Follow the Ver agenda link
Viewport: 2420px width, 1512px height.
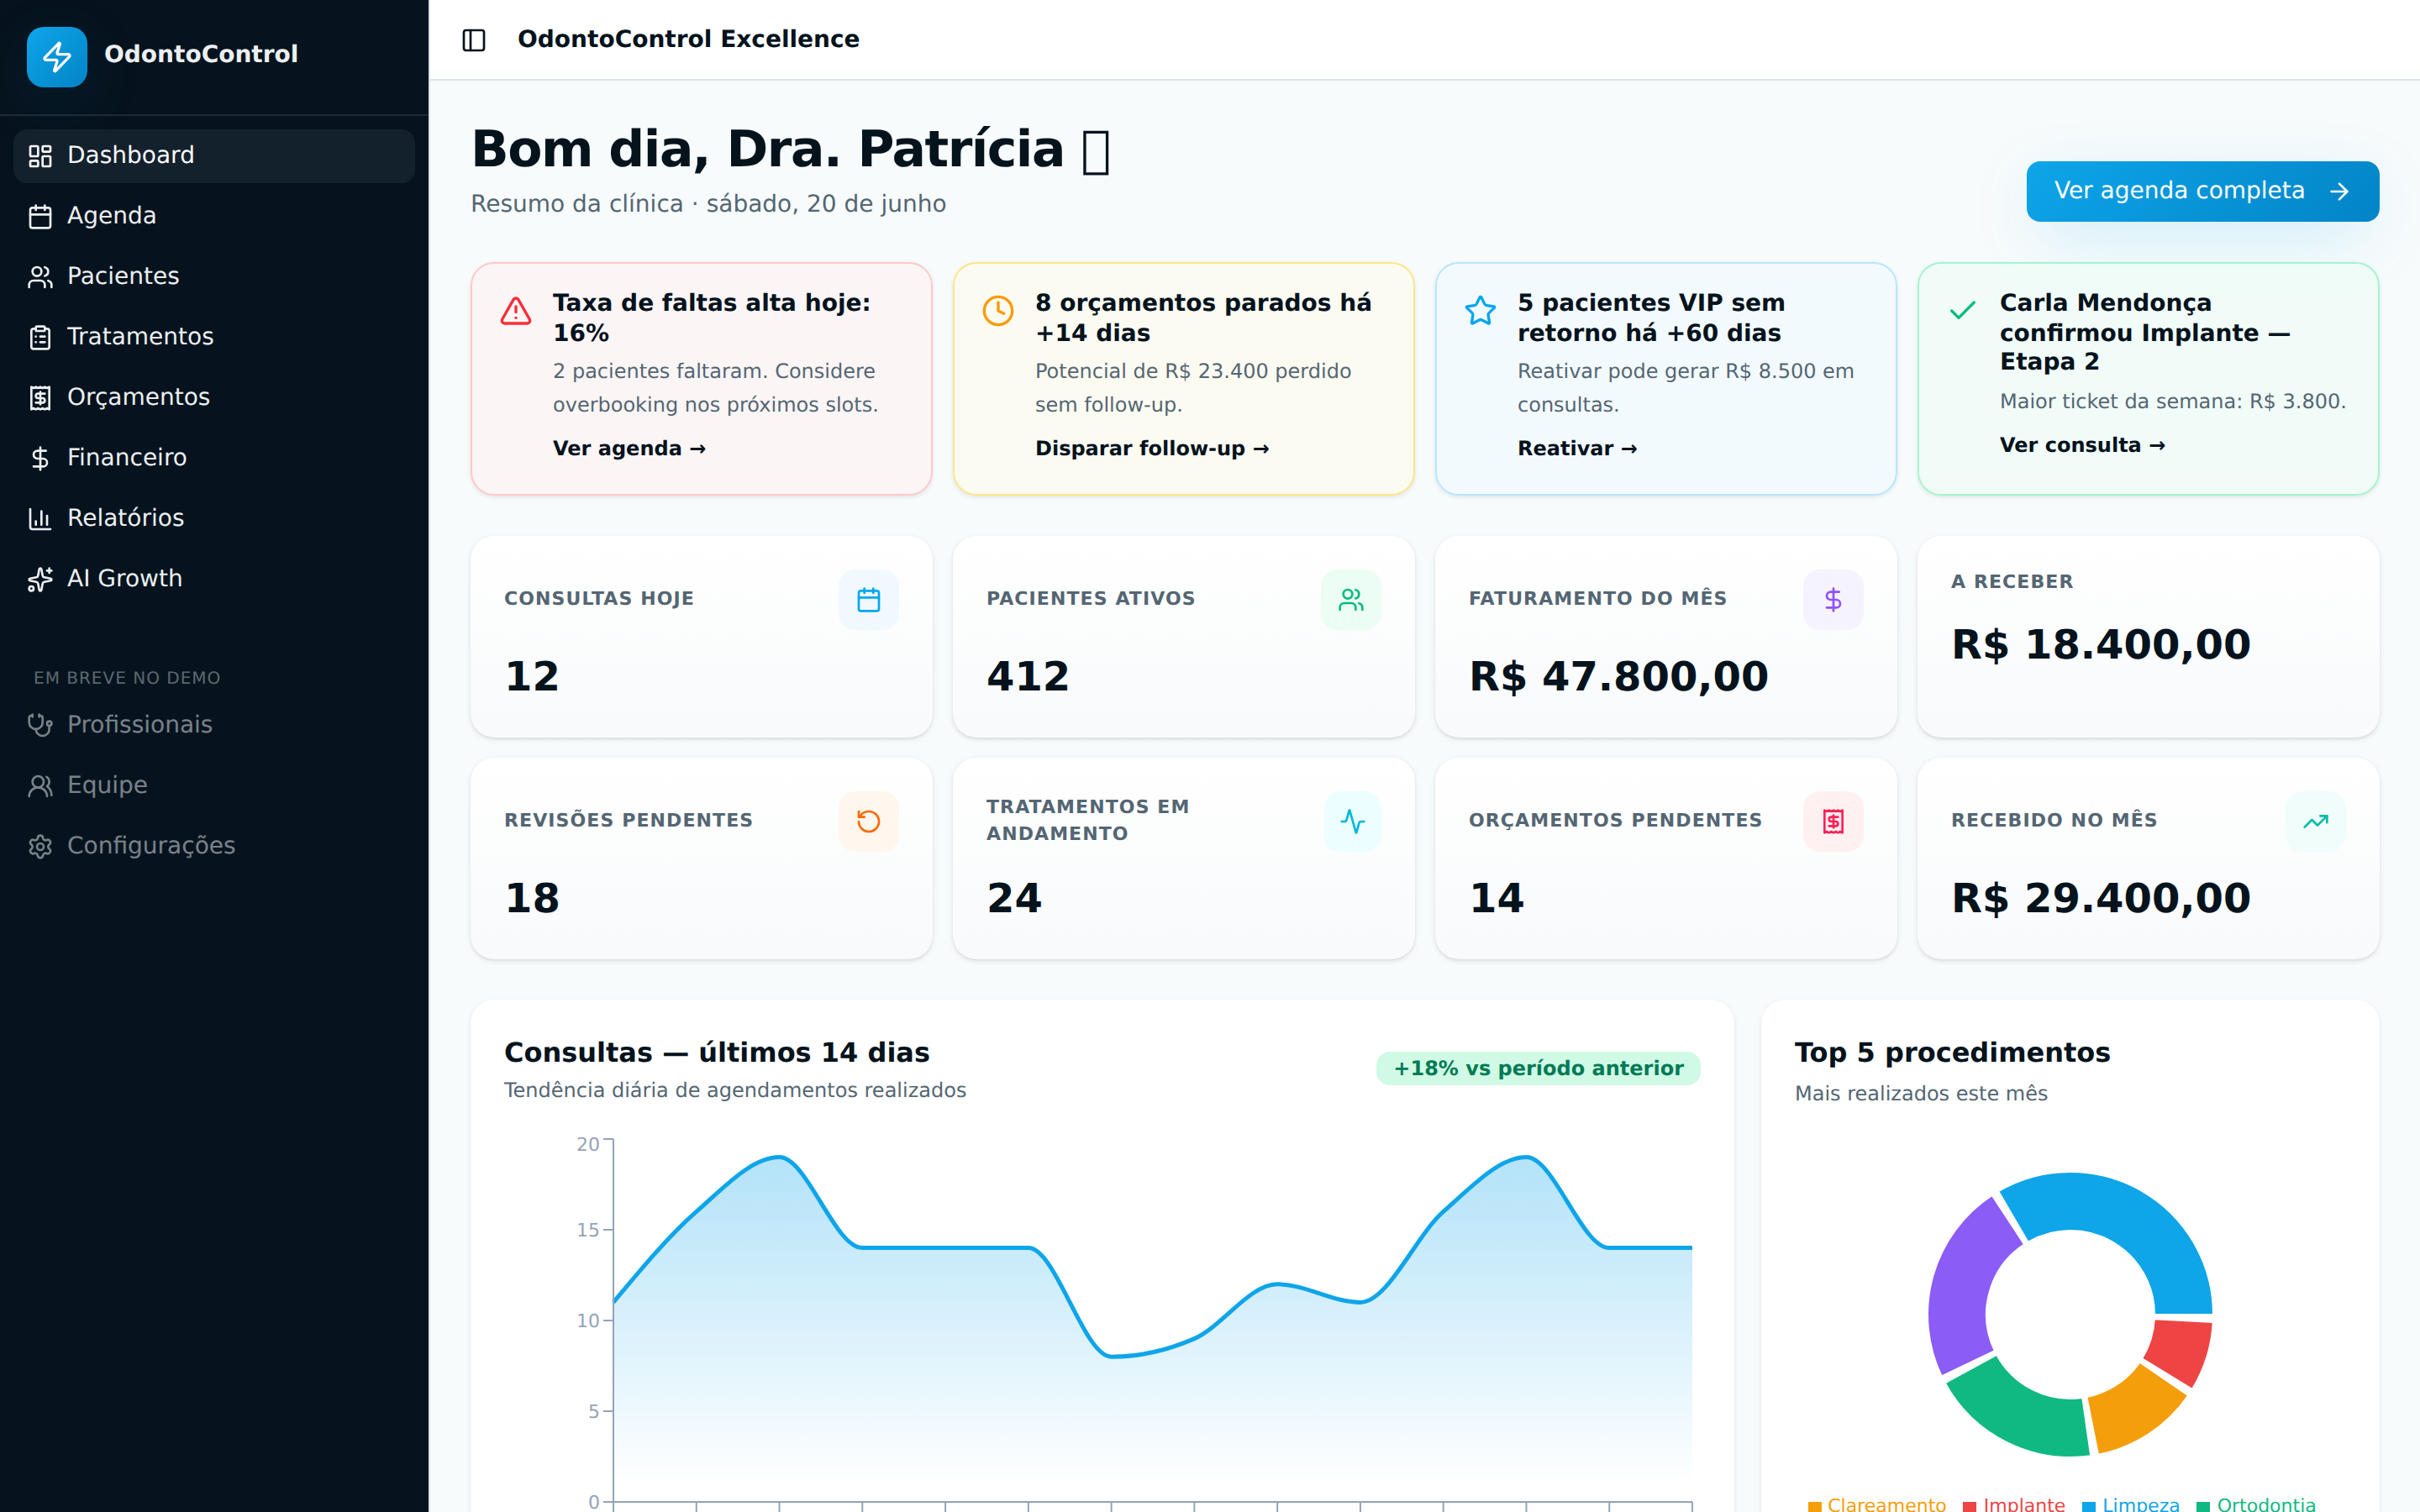(x=629, y=449)
